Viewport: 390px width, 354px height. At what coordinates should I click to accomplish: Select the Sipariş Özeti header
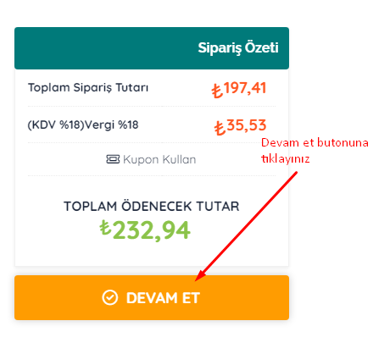238,47
